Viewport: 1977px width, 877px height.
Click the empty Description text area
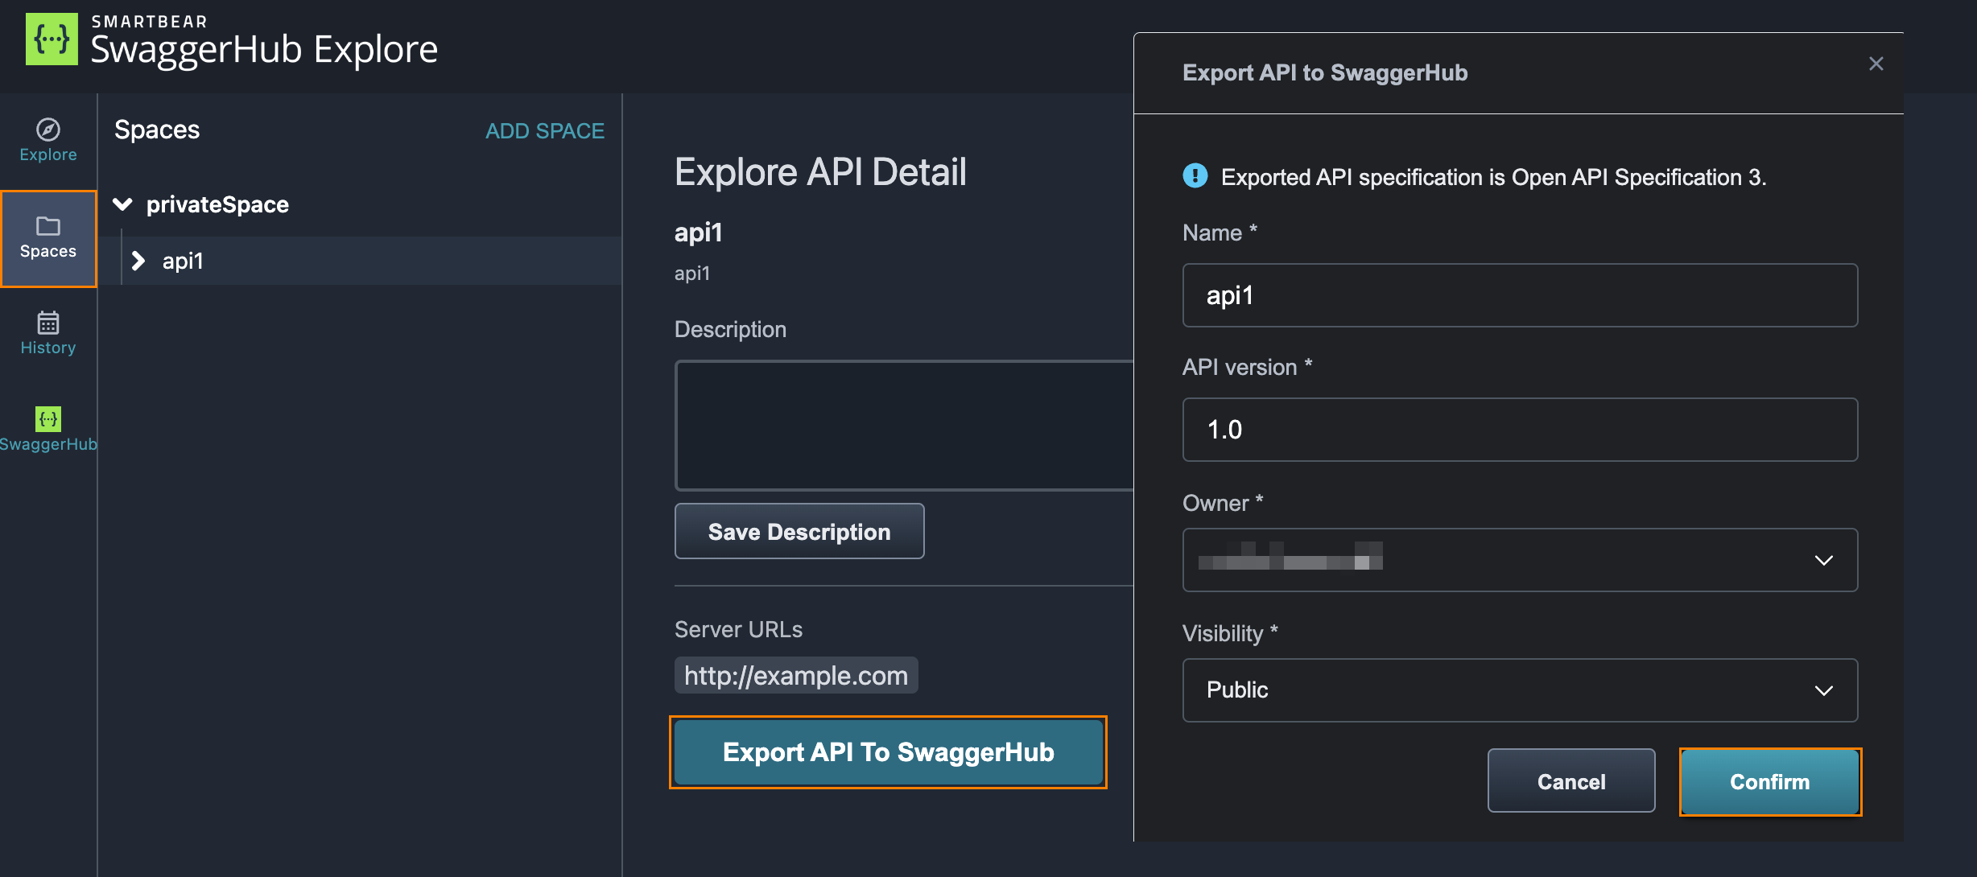(x=902, y=425)
